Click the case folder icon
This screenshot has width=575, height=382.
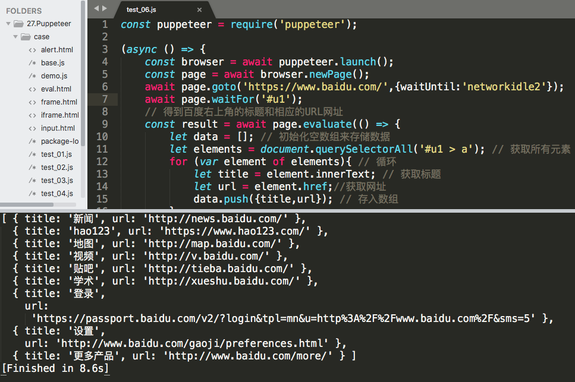coord(26,37)
